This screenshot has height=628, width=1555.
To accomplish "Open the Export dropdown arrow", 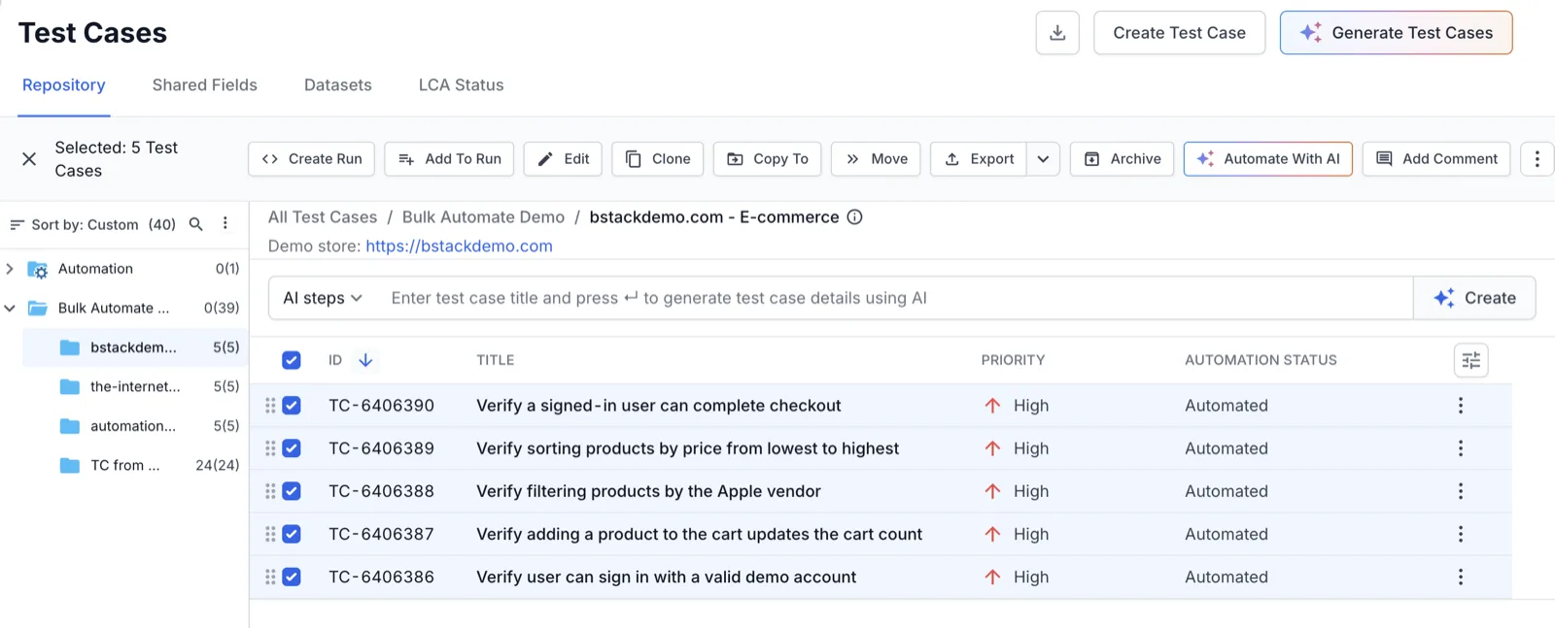I will [1043, 159].
